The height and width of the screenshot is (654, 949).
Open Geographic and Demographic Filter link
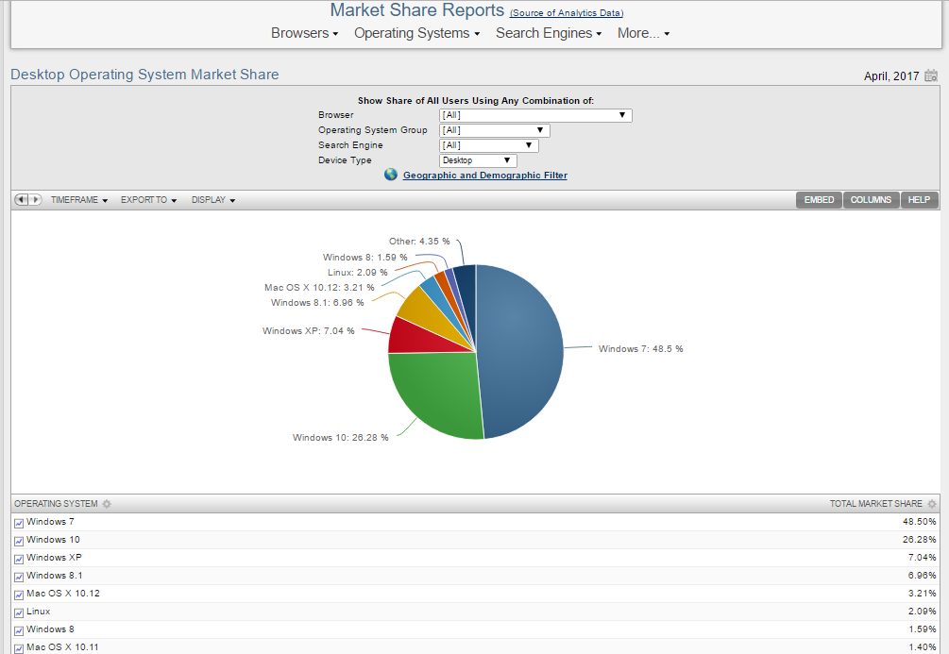[x=484, y=176]
